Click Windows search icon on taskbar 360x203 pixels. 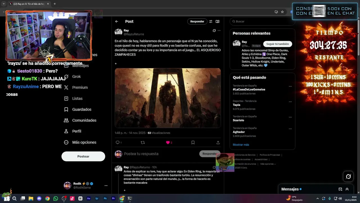[x=14, y=198]
